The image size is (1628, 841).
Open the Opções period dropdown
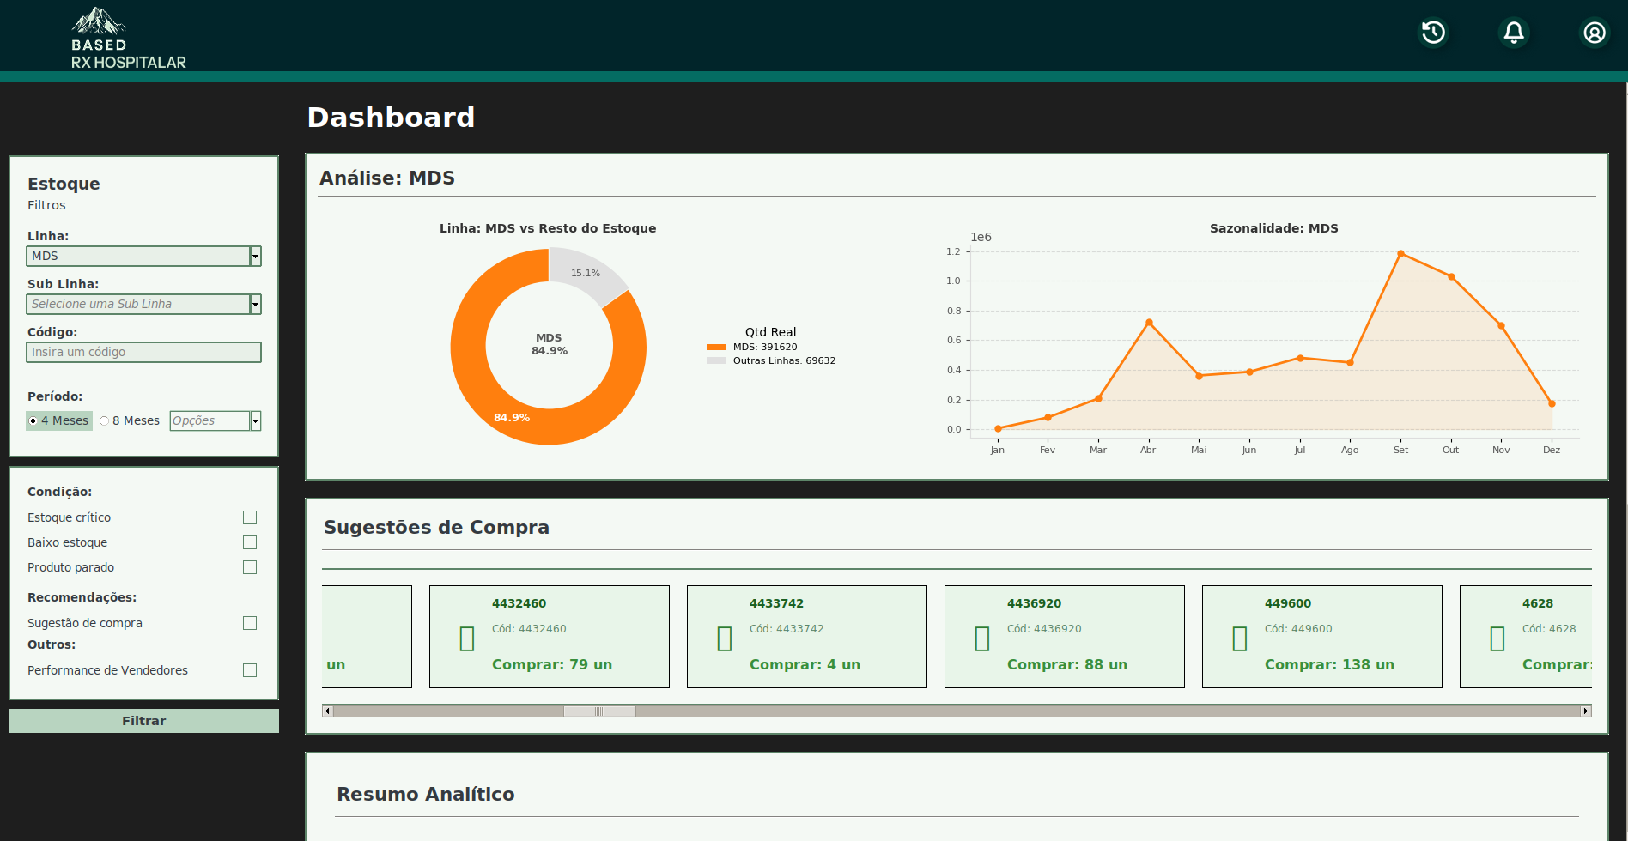click(x=255, y=420)
